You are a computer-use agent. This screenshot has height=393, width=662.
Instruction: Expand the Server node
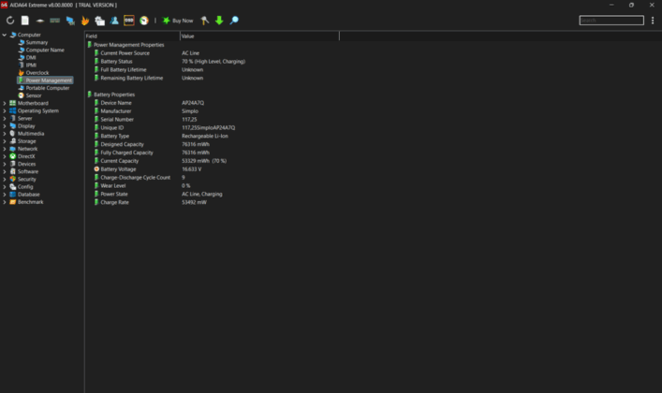5,118
